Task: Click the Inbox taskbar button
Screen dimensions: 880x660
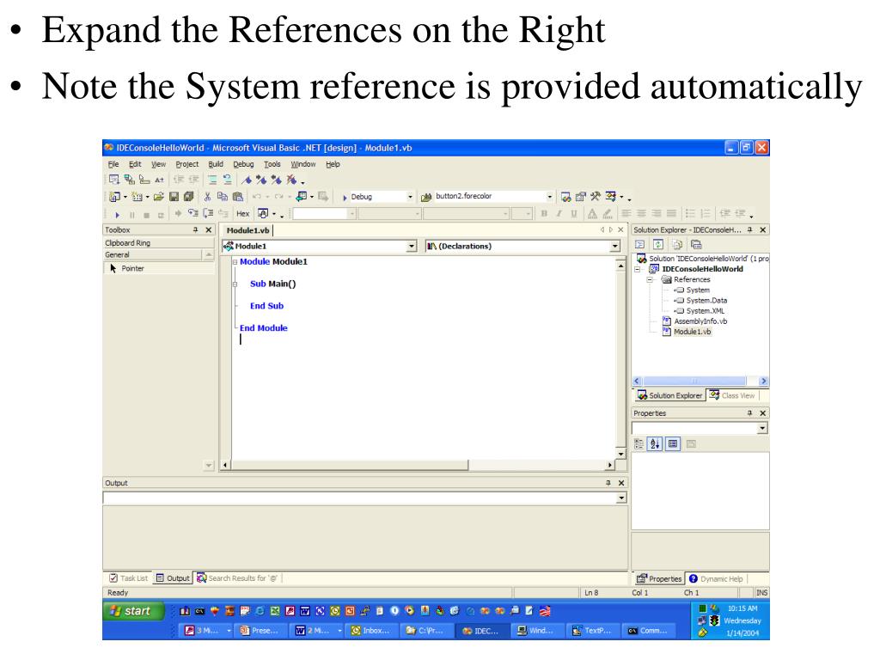Action: (370, 631)
